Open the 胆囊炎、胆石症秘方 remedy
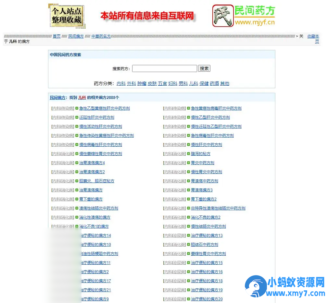This screenshot has width=327, height=303. tap(96, 181)
